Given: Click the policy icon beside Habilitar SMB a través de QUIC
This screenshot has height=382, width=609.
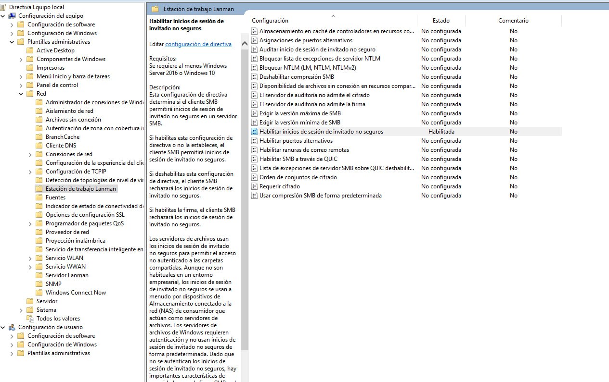Looking at the screenshot, I should point(255,159).
